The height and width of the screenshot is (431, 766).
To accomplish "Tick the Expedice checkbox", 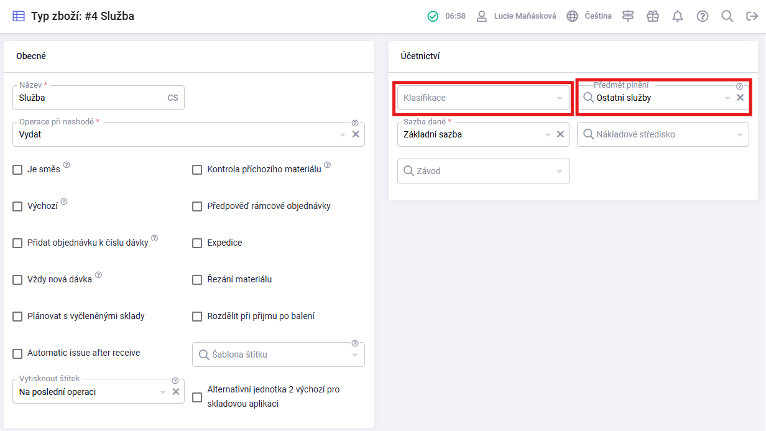I will tap(197, 243).
